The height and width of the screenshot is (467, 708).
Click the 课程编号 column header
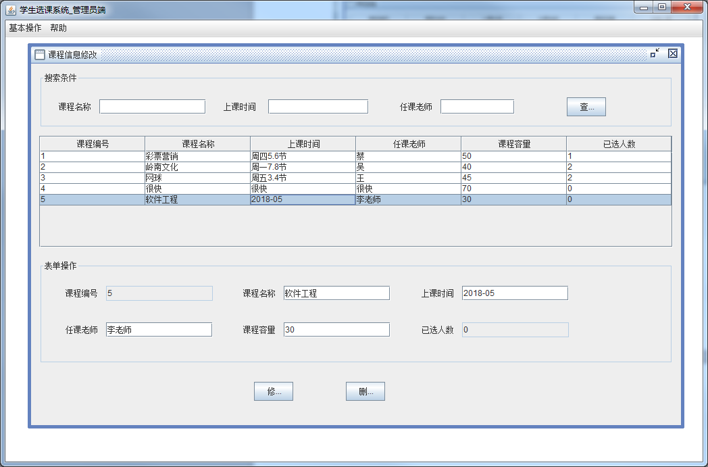[x=91, y=143]
